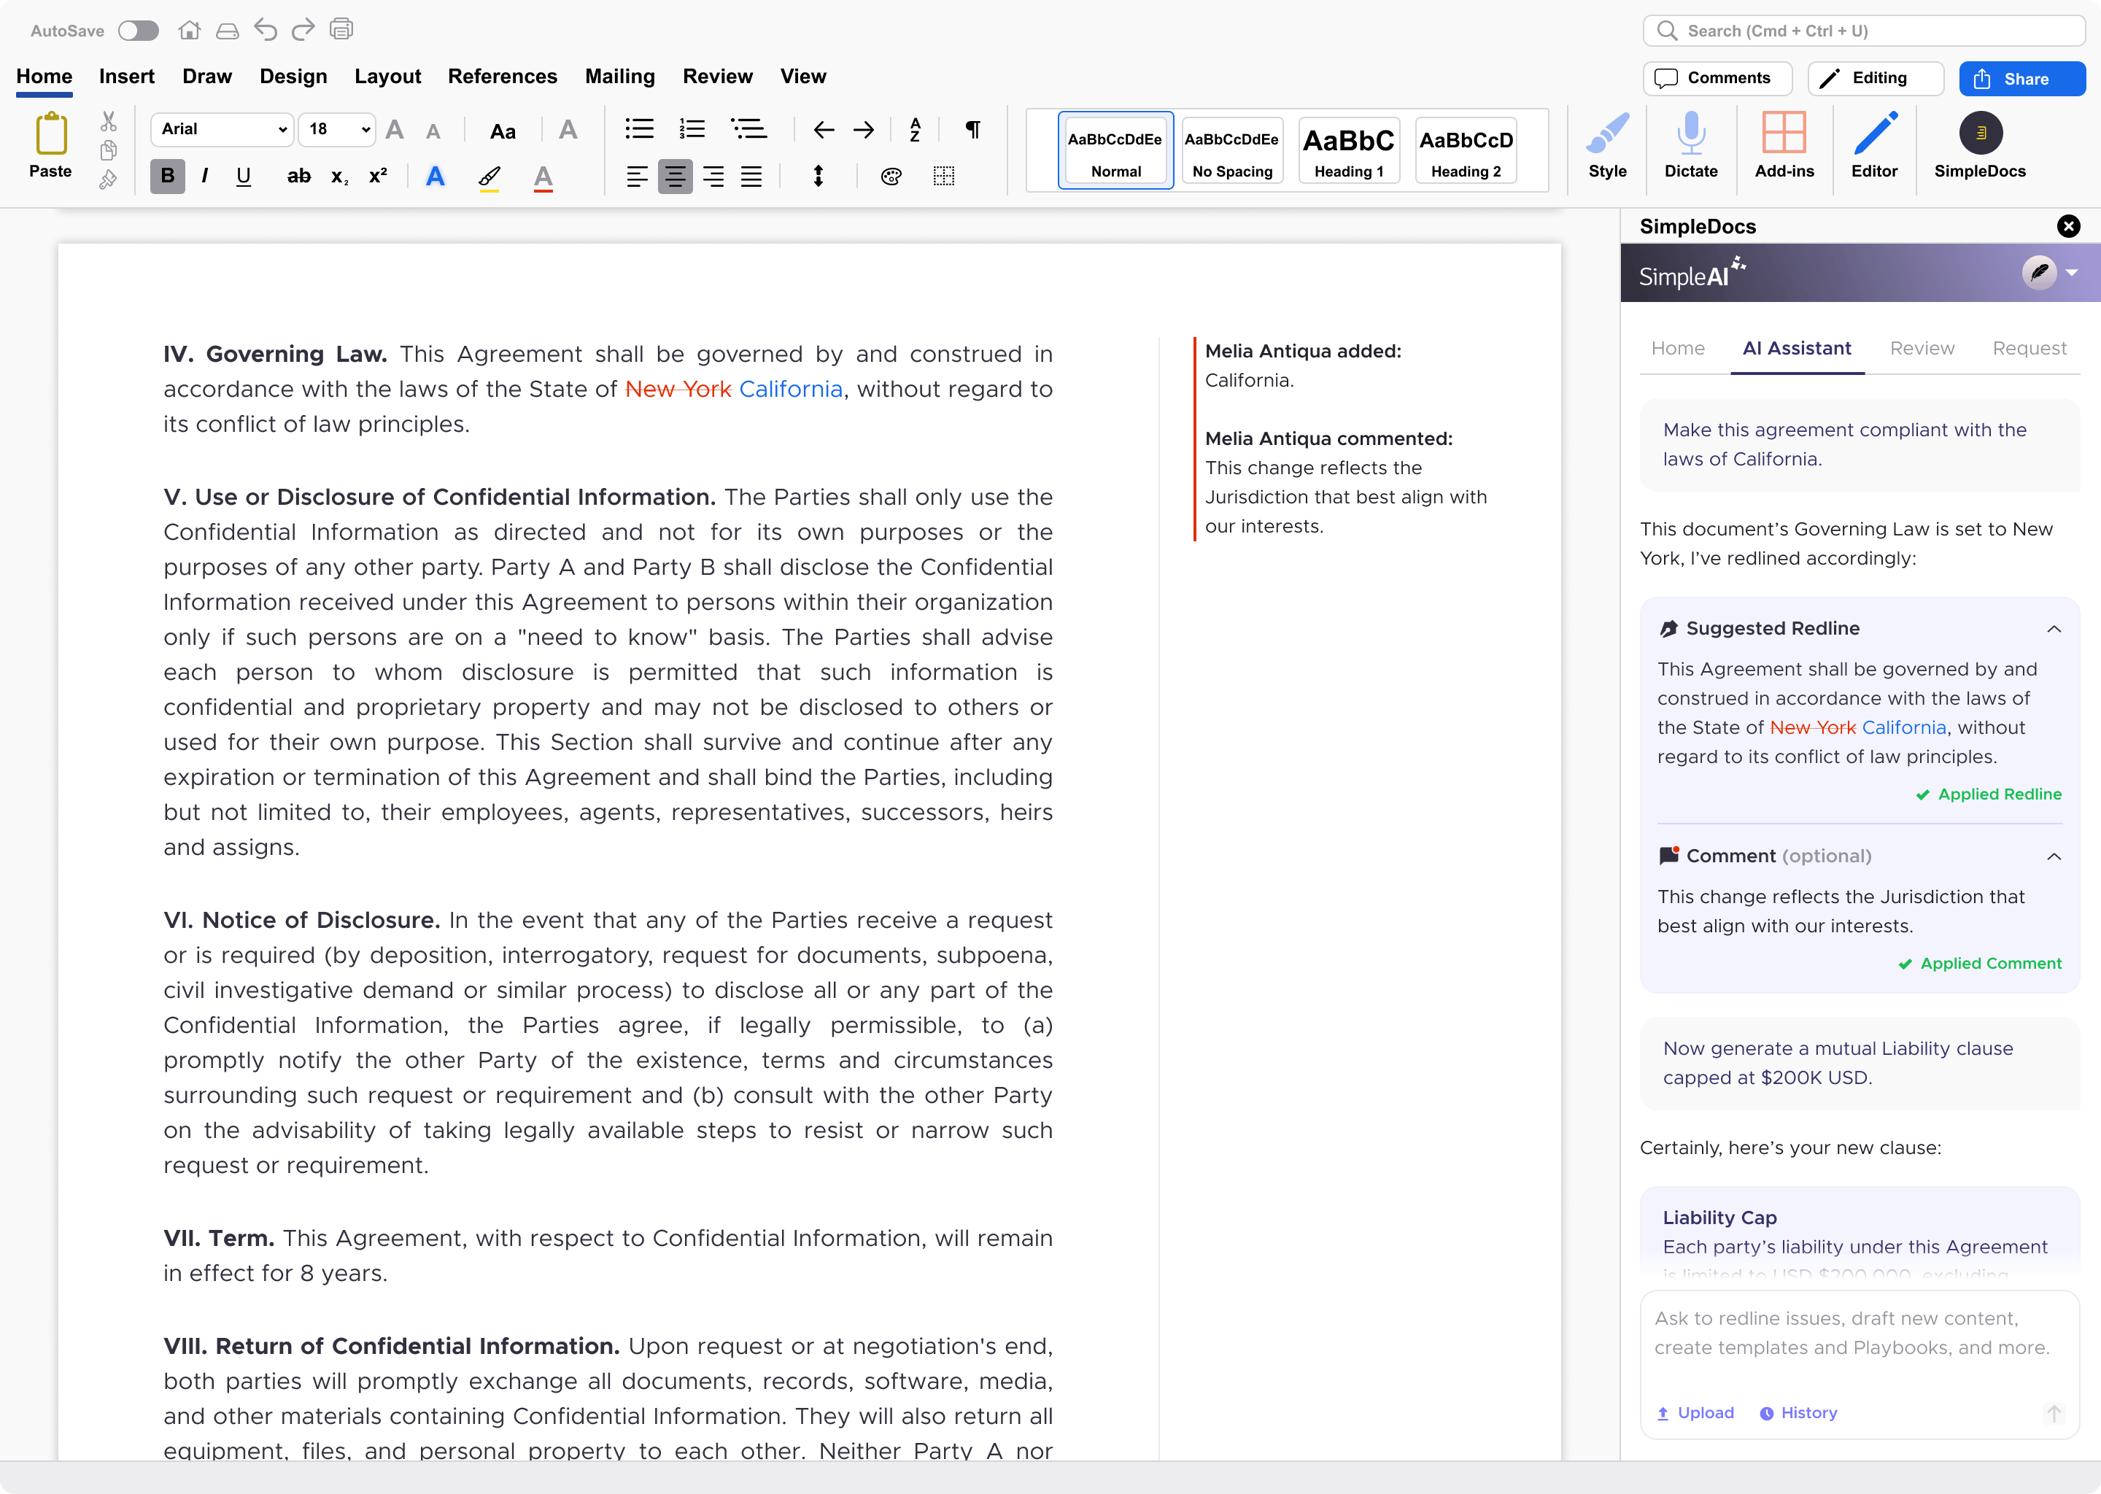2101x1494 pixels.
Task: Pick blue text effects color
Action: [435, 176]
